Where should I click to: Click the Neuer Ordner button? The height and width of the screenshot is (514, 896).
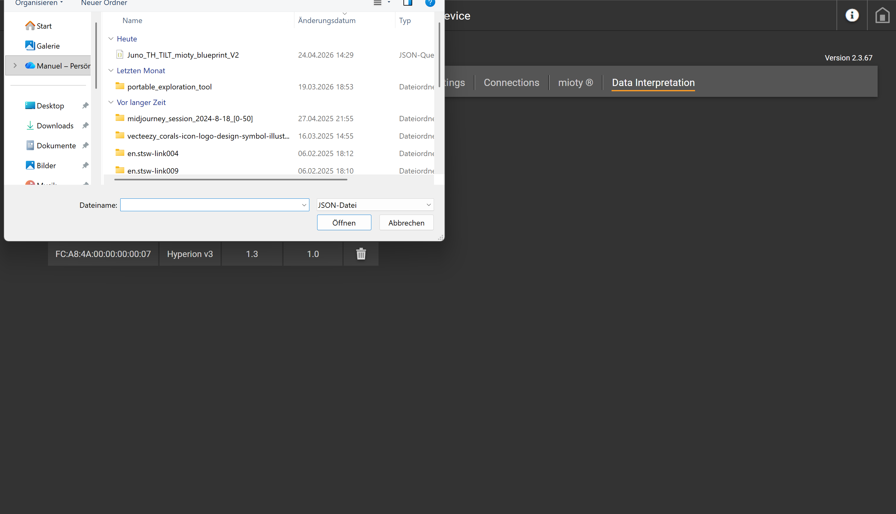(x=104, y=3)
